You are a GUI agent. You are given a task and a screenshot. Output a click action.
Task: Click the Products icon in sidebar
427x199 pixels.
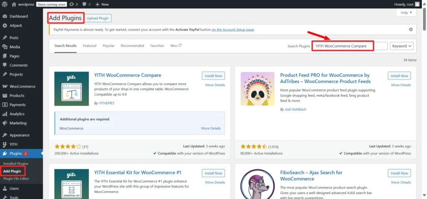tap(5, 96)
